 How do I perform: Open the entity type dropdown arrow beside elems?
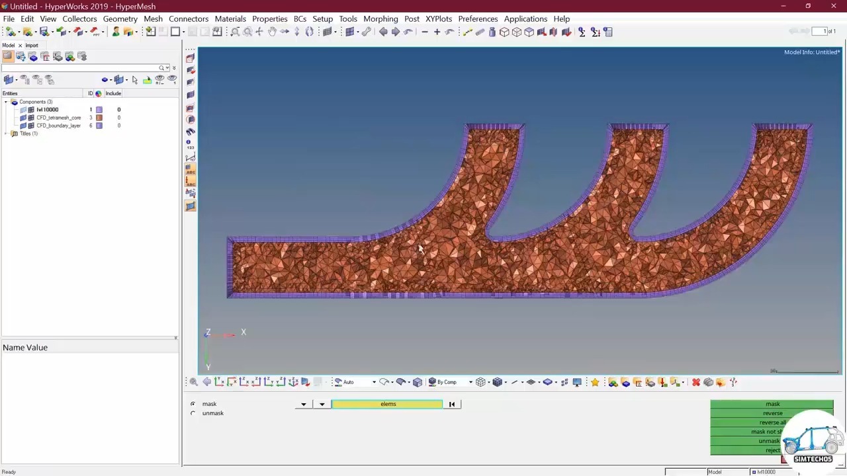pyautogui.click(x=322, y=404)
